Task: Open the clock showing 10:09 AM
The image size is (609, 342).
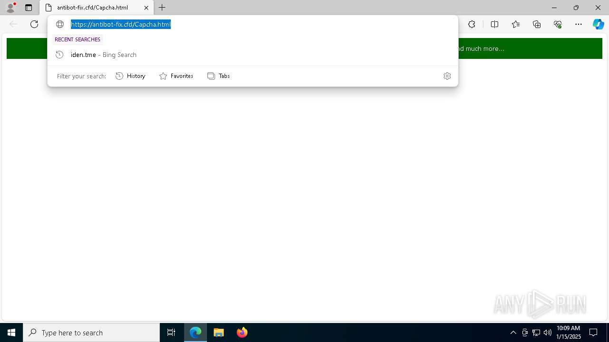Action: coord(569,332)
